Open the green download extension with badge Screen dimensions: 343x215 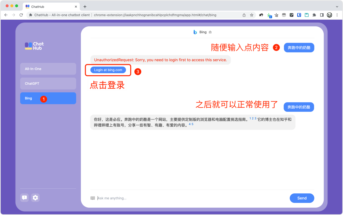click(x=269, y=15)
